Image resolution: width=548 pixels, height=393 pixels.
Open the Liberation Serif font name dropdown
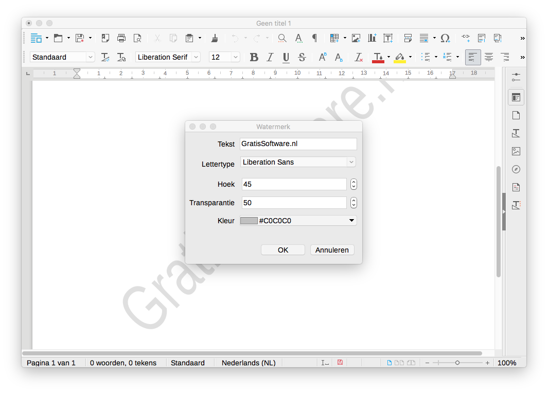tap(196, 57)
